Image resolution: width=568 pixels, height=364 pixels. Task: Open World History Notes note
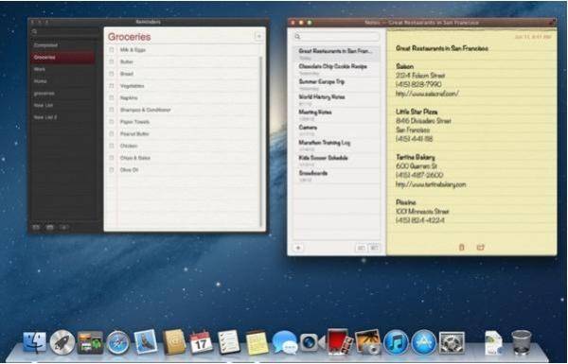(x=336, y=99)
